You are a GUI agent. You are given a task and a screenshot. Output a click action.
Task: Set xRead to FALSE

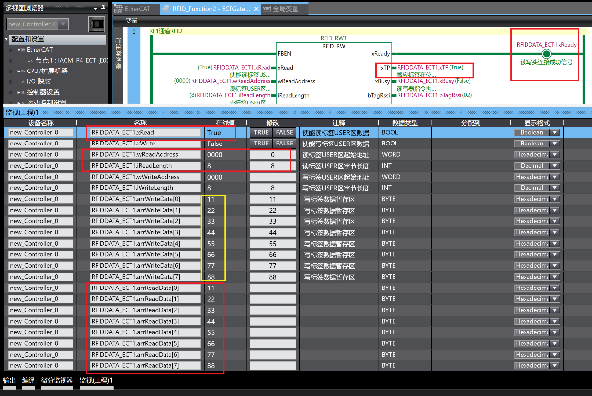point(284,132)
